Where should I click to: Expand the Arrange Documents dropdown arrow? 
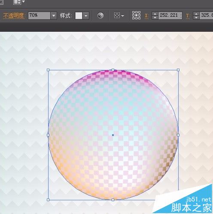tap(24, 2)
